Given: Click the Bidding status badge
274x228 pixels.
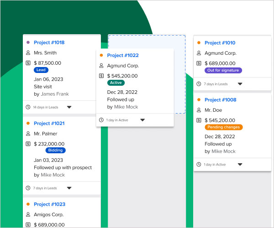Looking at the screenshot, I should pyautogui.click(x=55, y=150).
